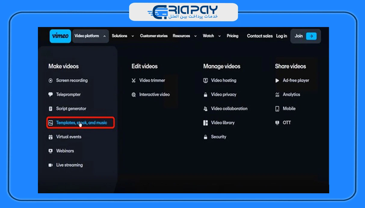365x208 pixels.
Task: Select the Watch menu label
Action: (x=208, y=36)
